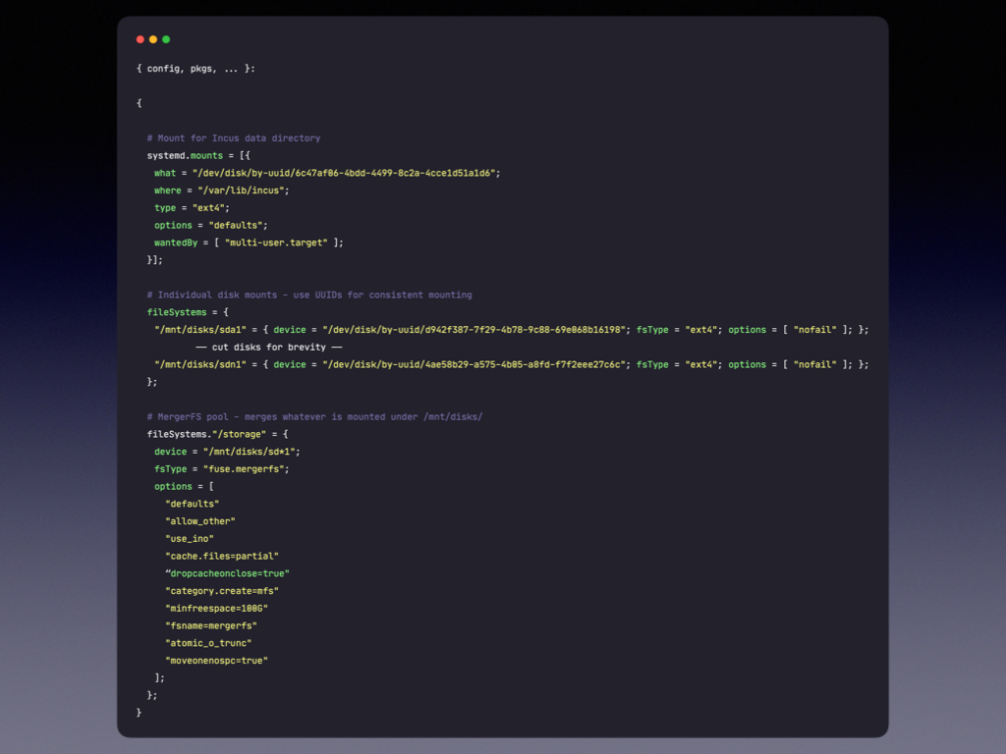The height and width of the screenshot is (754, 1006).
Task: Click the red close dot
Action: click(x=140, y=39)
